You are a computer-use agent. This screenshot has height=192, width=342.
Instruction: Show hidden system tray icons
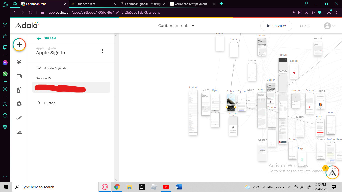289,187
